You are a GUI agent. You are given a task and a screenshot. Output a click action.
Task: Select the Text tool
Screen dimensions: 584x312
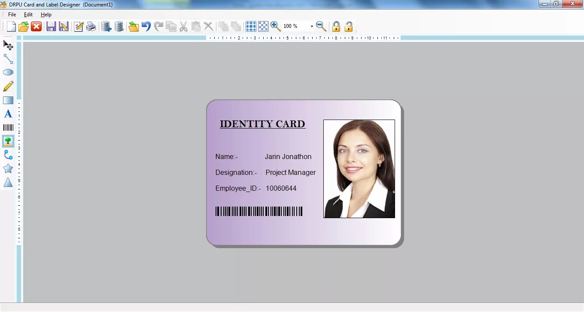(x=8, y=114)
